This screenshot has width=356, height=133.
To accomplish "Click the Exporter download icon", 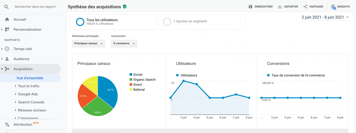I will tap(280, 7).
